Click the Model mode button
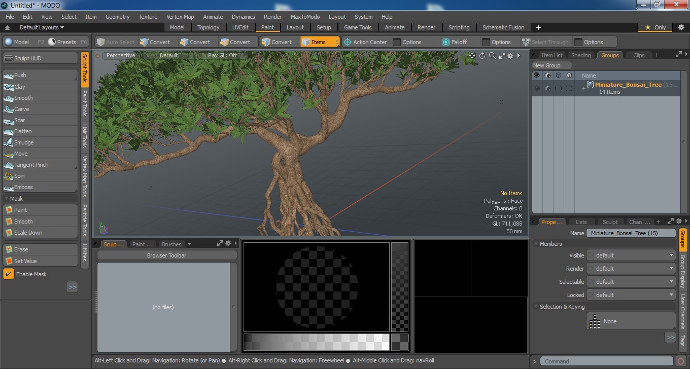The height and width of the screenshot is (369, 690). [24, 42]
